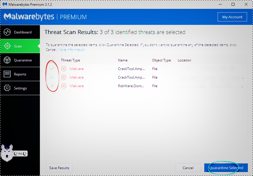Click red X icon on RiskWare.Dont row
This screenshot has height=176, width=253.
coord(64,86)
